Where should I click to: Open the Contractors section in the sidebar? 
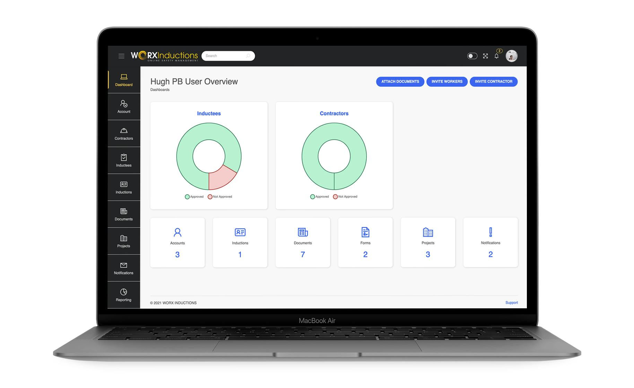pos(124,133)
